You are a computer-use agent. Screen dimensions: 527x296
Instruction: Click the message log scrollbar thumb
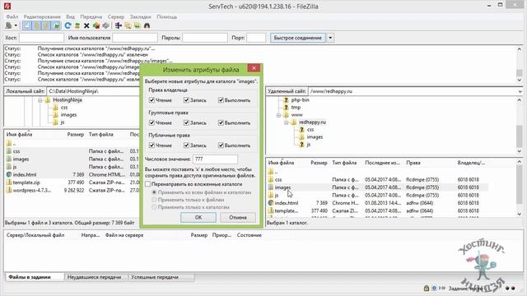pyautogui.click(x=520, y=73)
